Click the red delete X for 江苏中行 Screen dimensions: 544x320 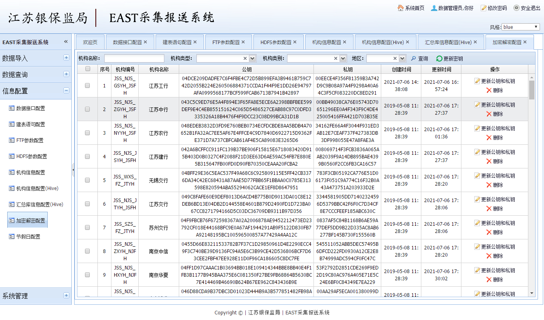click(x=489, y=114)
